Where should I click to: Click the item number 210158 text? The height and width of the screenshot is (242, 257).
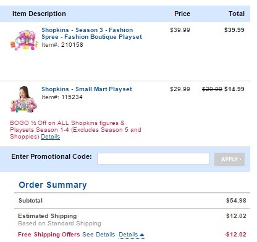[x=72, y=45]
